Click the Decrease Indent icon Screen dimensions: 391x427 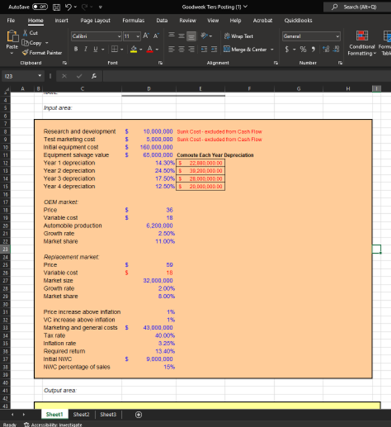tap(204, 49)
